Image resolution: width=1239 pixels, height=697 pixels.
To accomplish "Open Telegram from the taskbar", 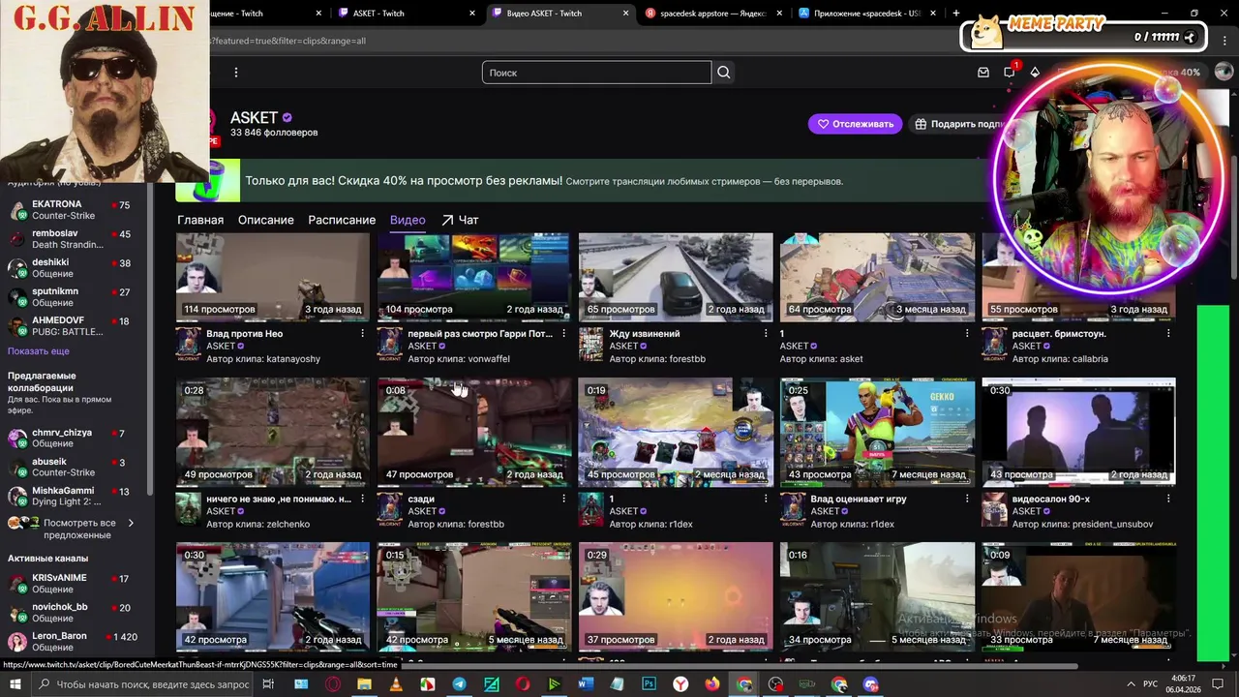I will pos(459,684).
